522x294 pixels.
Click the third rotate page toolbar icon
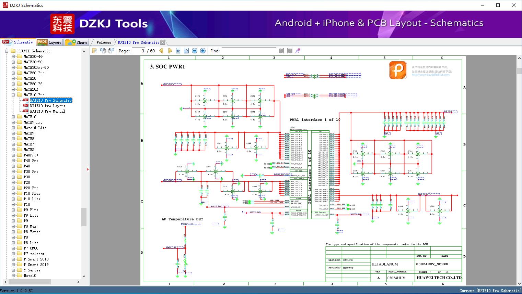(111, 51)
